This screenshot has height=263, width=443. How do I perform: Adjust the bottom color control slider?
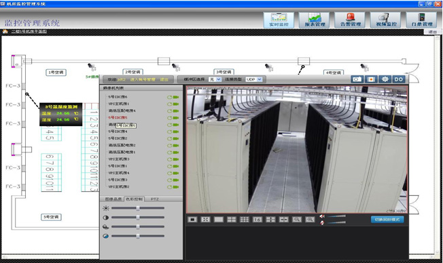click(138, 236)
